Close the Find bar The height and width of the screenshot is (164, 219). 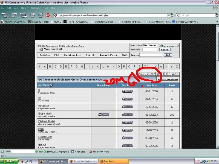tap(2, 152)
